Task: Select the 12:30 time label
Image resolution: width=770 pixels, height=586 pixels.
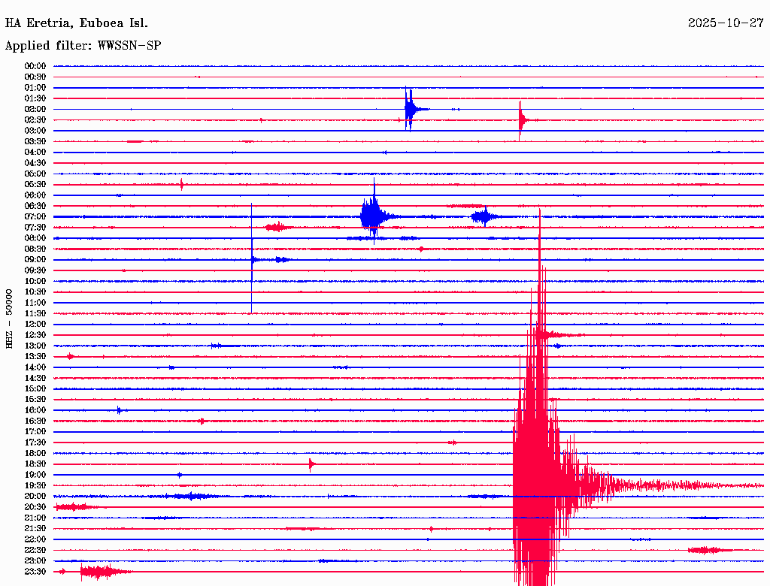Action: (35, 335)
